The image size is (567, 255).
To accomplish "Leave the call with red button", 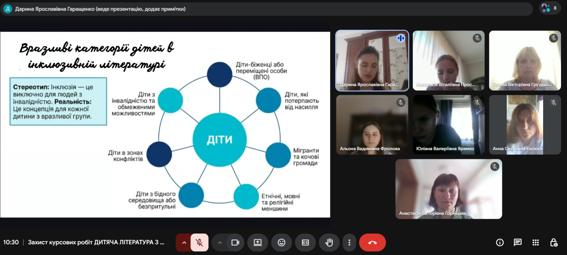I will 373,242.
